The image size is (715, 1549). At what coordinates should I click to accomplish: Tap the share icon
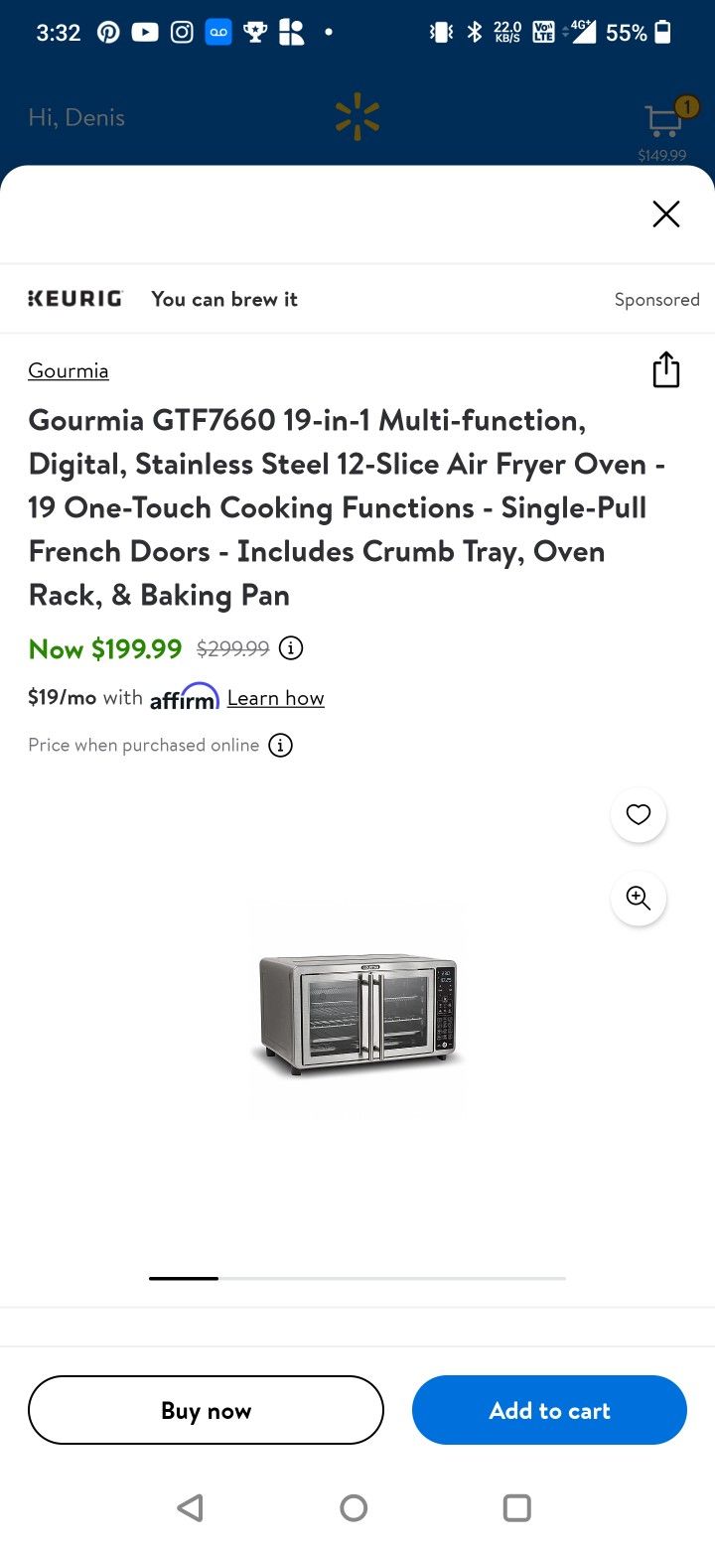(665, 369)
